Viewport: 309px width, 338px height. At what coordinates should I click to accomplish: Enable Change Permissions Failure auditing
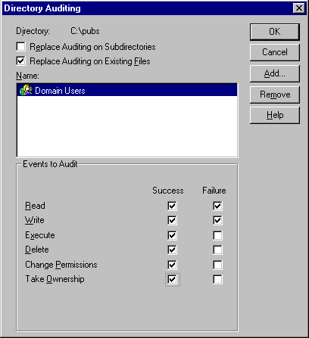point(217,265)
